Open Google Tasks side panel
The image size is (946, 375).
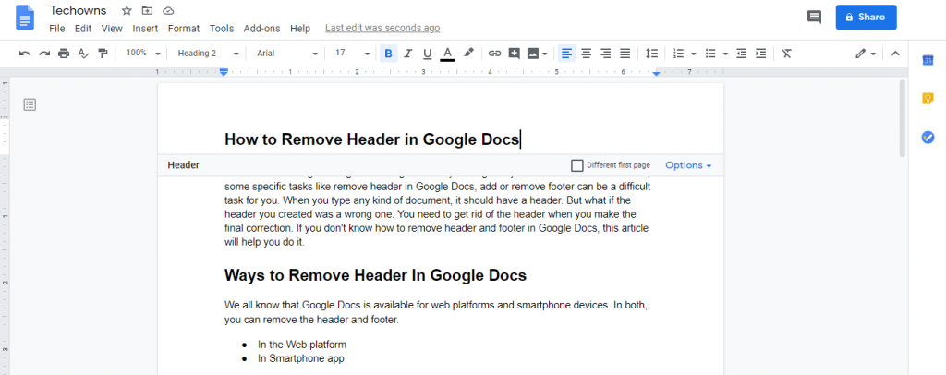[x=928, y=138]
